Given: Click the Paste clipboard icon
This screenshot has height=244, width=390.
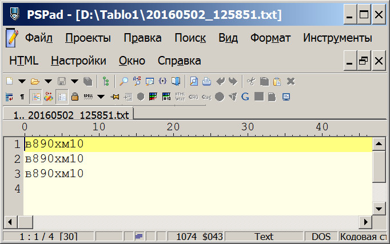Looking at the screenshot, I should coord(277,81).
